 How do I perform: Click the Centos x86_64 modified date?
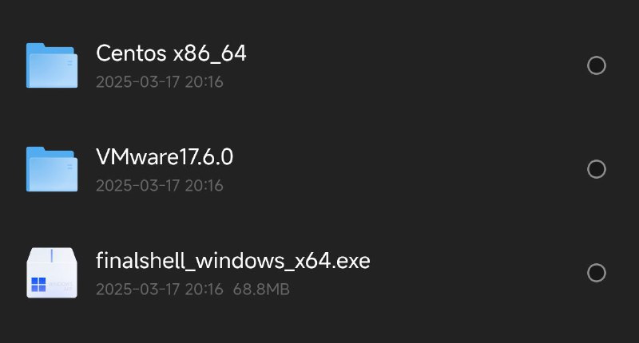point(159,82)
